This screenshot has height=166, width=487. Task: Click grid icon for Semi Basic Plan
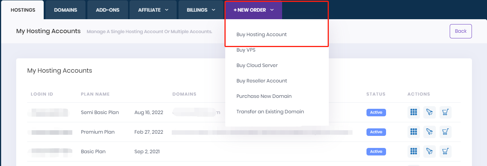tap(414, 112)
